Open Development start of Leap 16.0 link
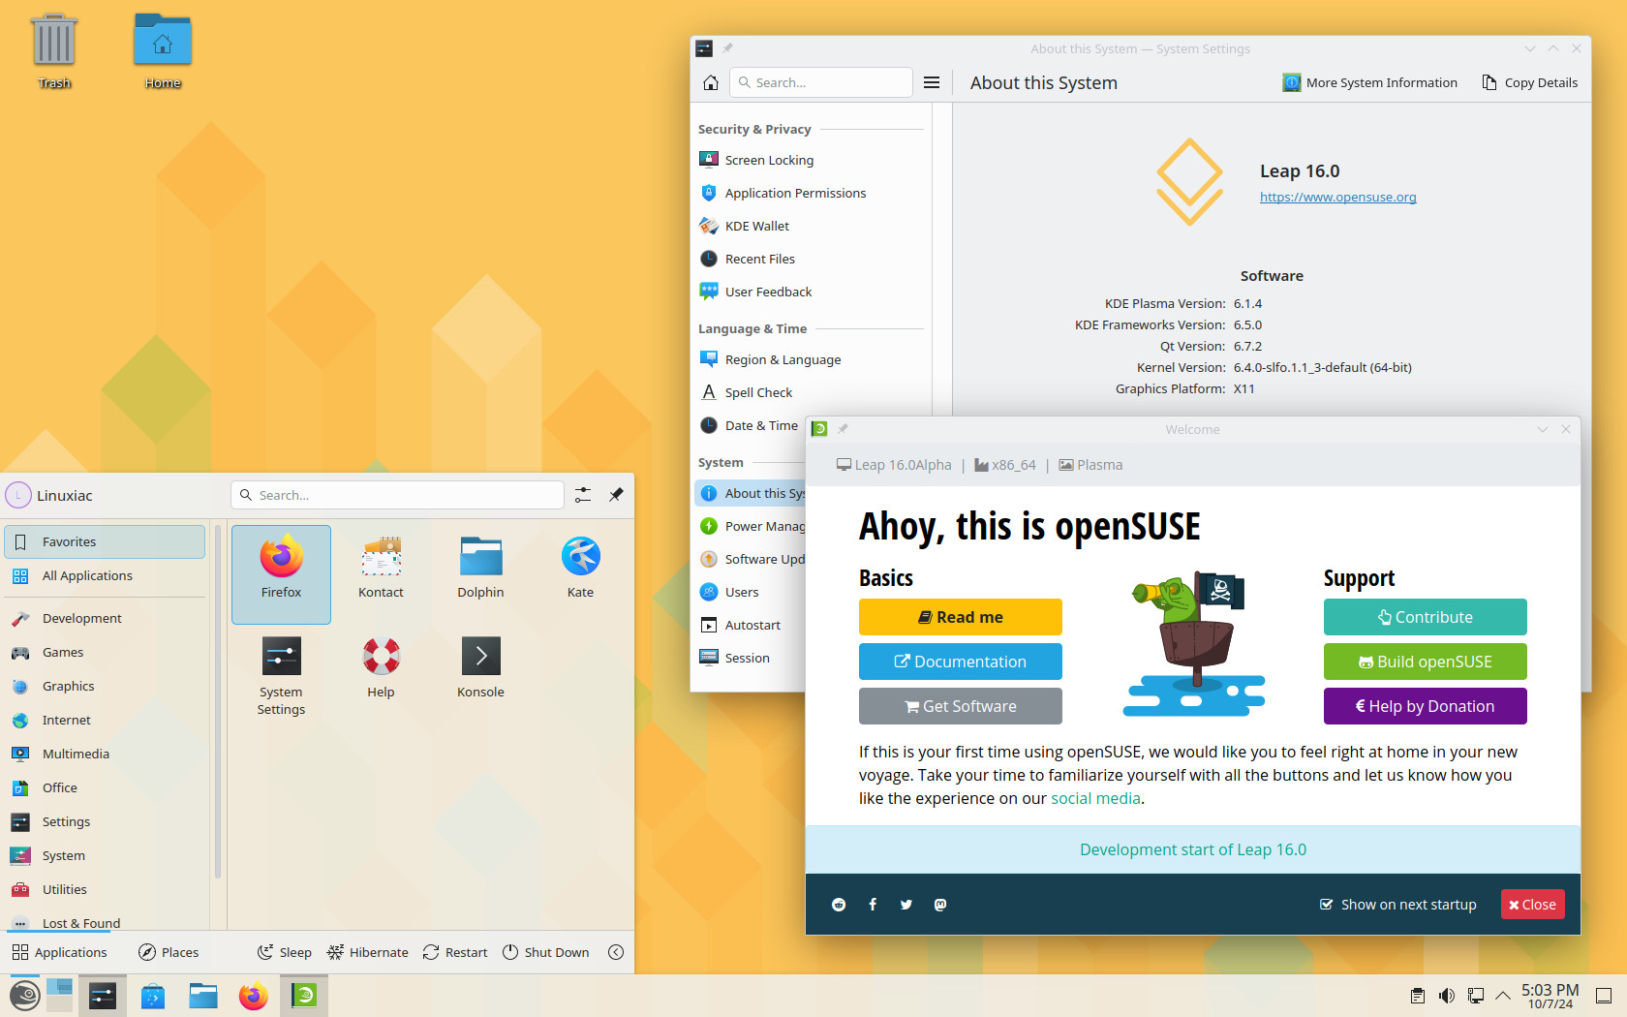This screenshot has width=1627, height=1017. [1192, 849]
